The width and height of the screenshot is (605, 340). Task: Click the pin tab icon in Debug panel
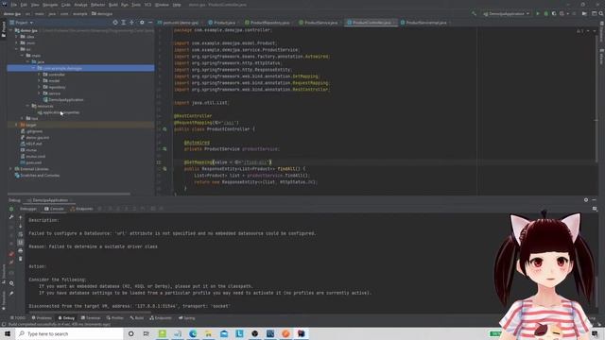(11, 294)
